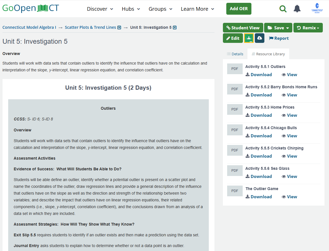Click the GoOpenCT logo
This screenshot has height=251, width=329.
point(30,8)
